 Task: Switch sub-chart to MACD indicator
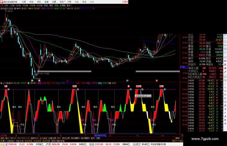click(13, 138)
